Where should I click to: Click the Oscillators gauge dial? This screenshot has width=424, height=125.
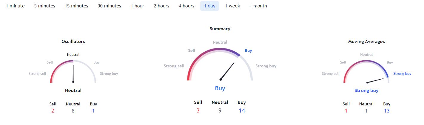(x=73, y=71)
